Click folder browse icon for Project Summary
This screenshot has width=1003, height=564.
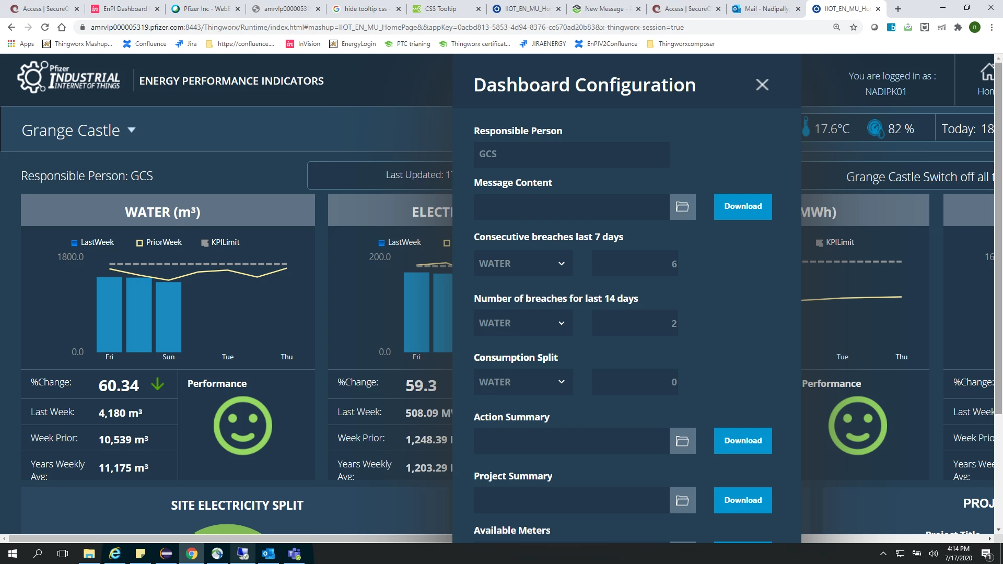682,501
